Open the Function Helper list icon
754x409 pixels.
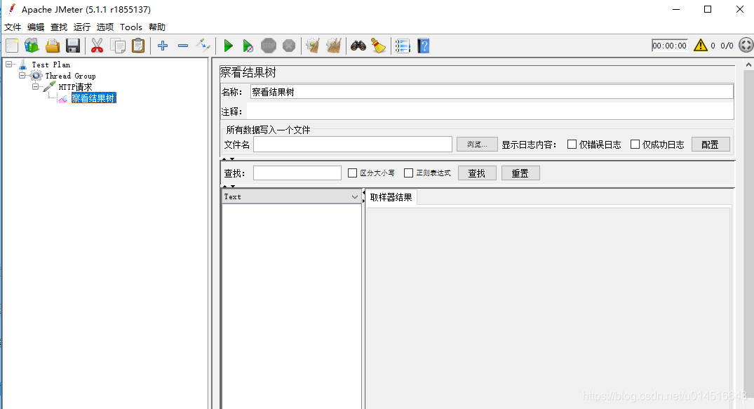pos(403,46)
